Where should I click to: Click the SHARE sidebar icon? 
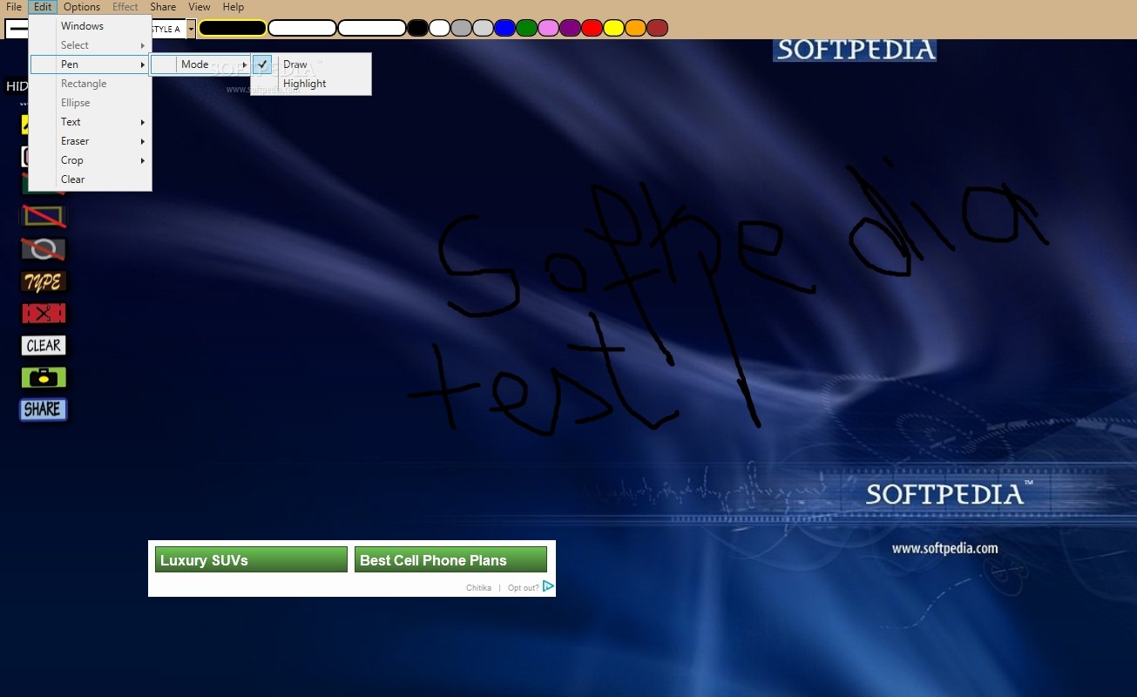[44, 409]
